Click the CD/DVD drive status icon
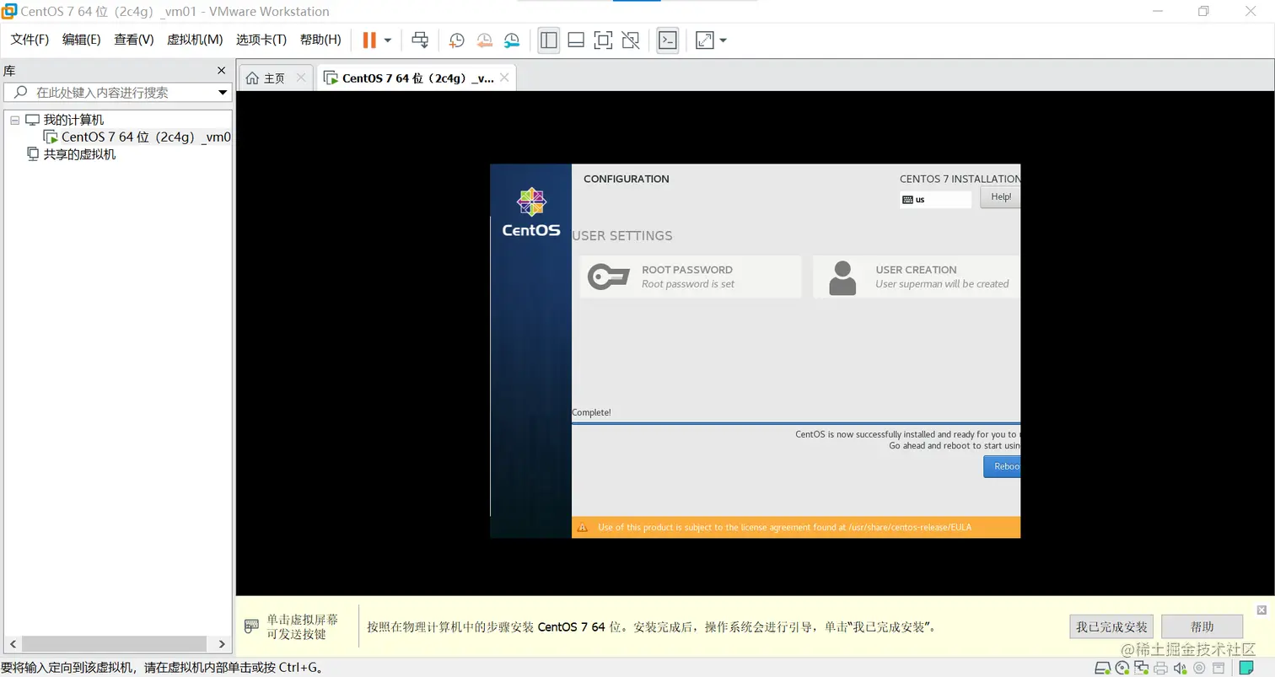The image size is (1275, 677). pos(1122,669)
